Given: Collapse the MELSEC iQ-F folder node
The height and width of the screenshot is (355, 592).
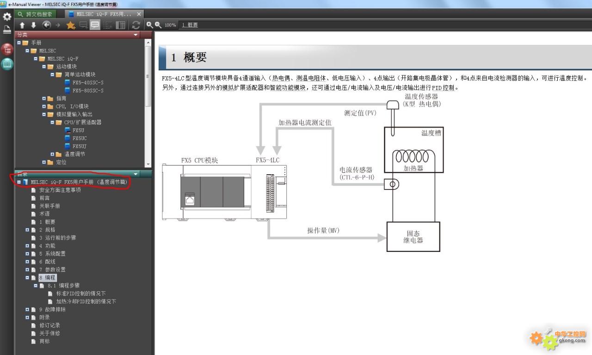Looking at the screenshot, I should 36,59.
